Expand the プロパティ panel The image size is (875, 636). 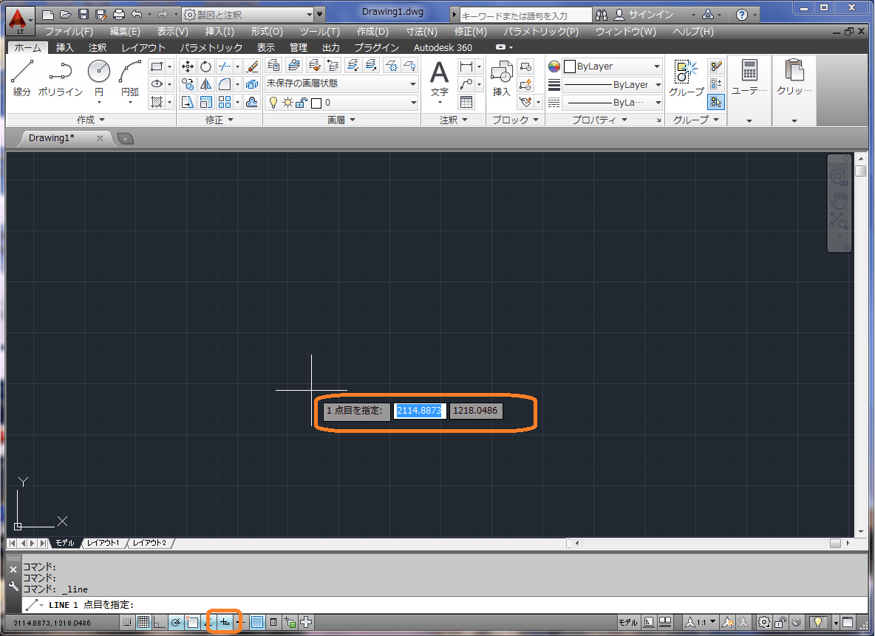point(600,120)
